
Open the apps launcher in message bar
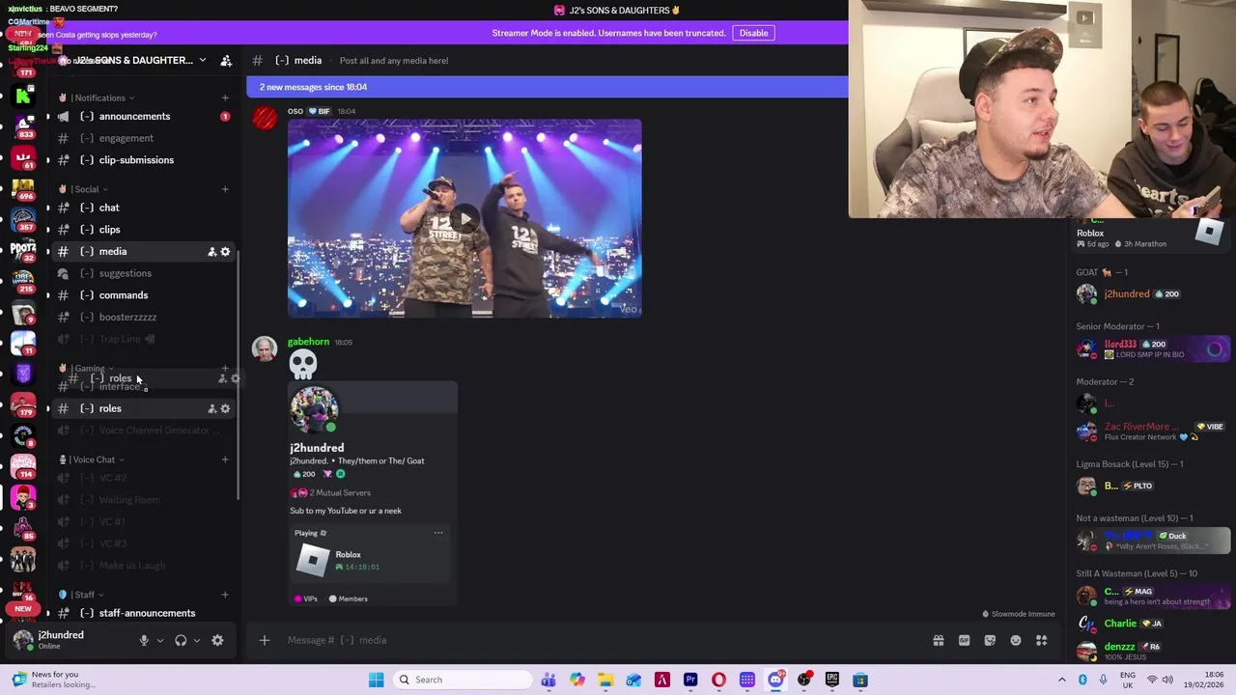coord(1042,640)
